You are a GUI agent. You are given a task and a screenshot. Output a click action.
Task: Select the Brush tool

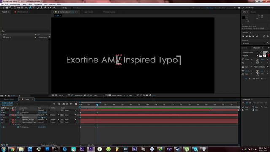[x=38, y=8]
